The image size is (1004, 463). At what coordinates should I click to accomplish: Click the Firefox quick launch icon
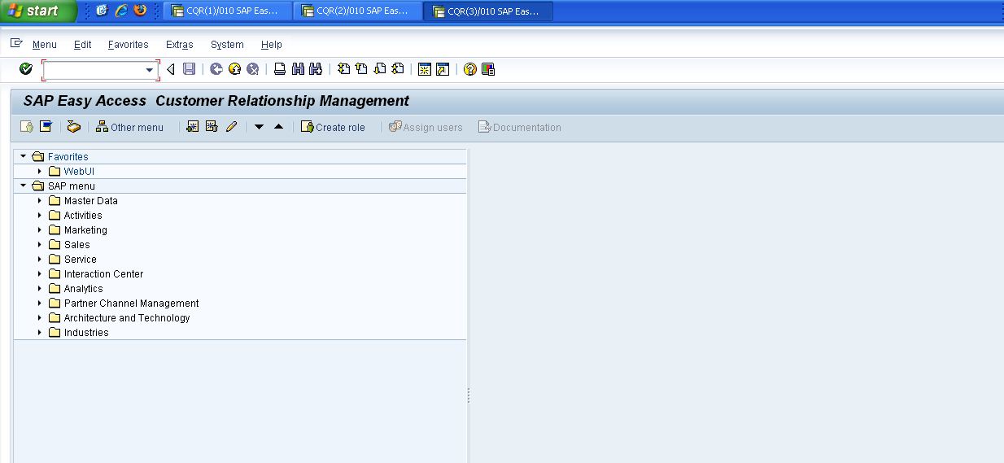pos(140,11)
